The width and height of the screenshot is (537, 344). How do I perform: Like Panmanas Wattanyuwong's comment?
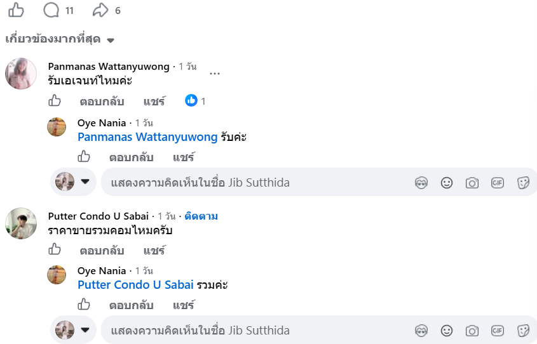pos(55,101)
